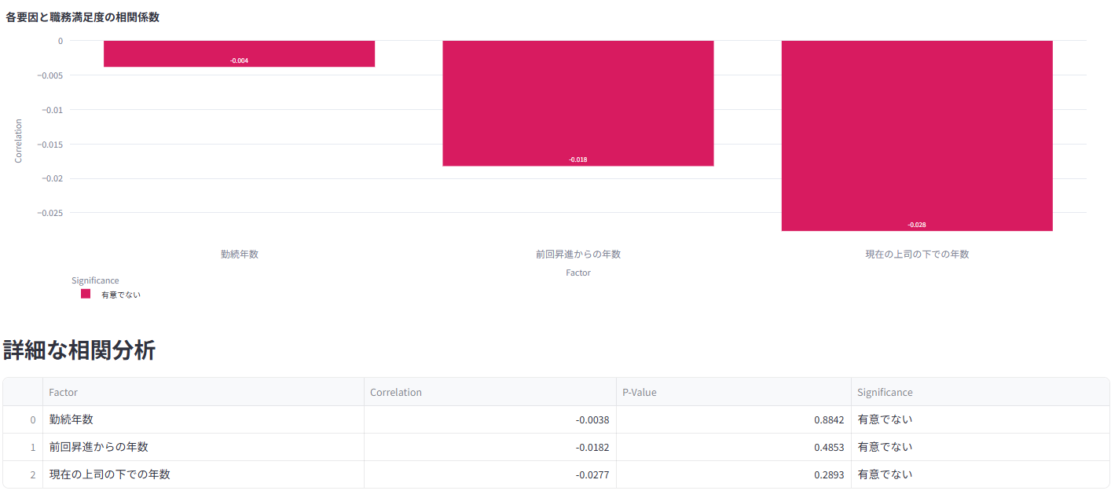Click P-Value cell 0.8842
This screenshot has width=1111, height=498.
(x=733, y=419)
